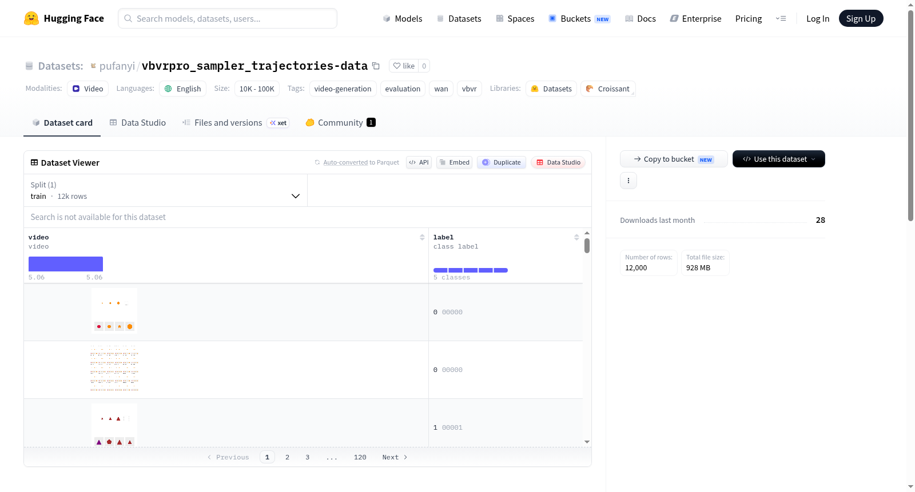Click the Dataset Viewer table icon
915x492 pixels.
[34, 163]
